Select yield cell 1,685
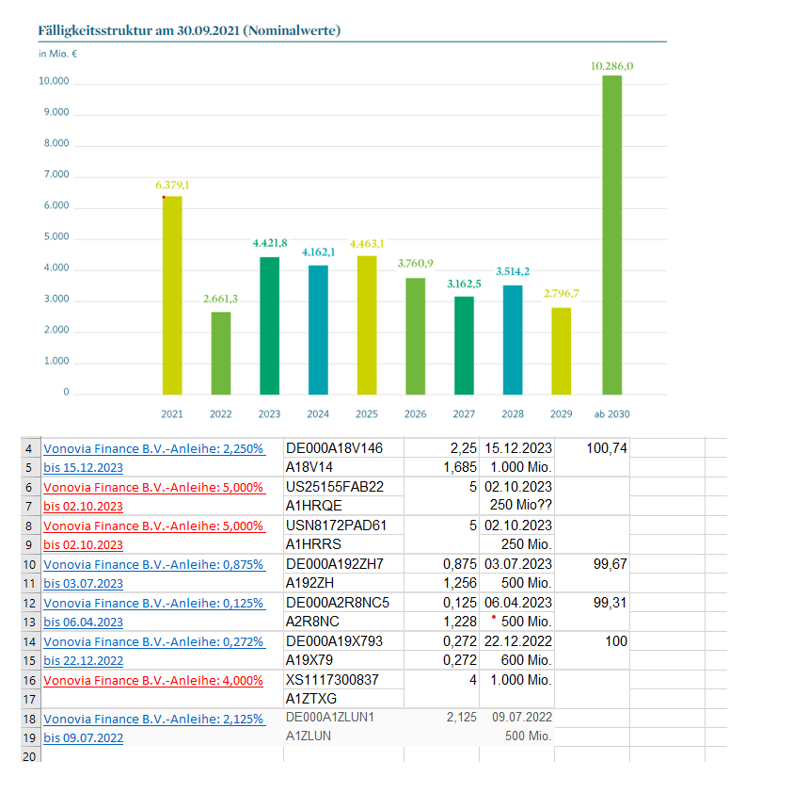Screen dimensions: 793x809 441,467
